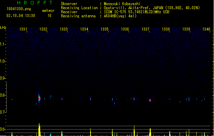
Task: Click time marker 1336
Action: pos(125,29)
